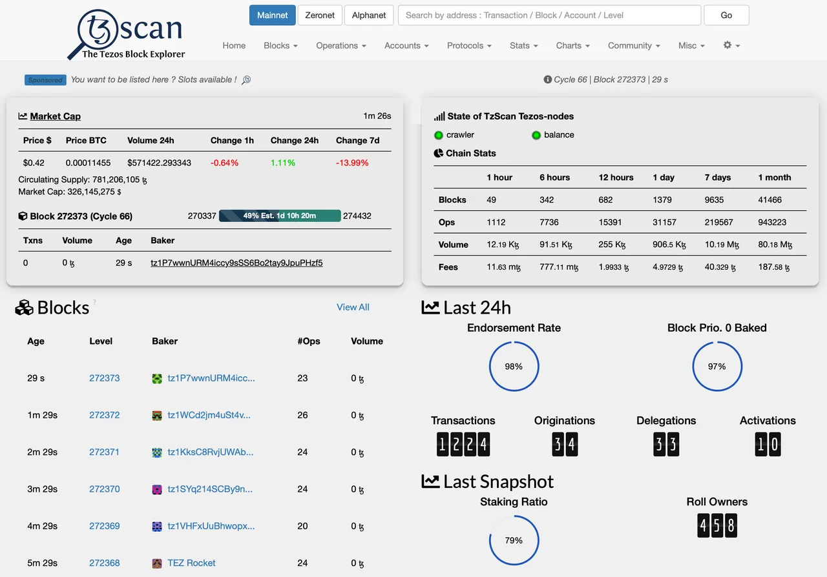This screenshot has height=577, width=827.
Task: Click the identicon of baker tz1WCd2jm4uSt4v...
Action: click(x=157, y=416)
